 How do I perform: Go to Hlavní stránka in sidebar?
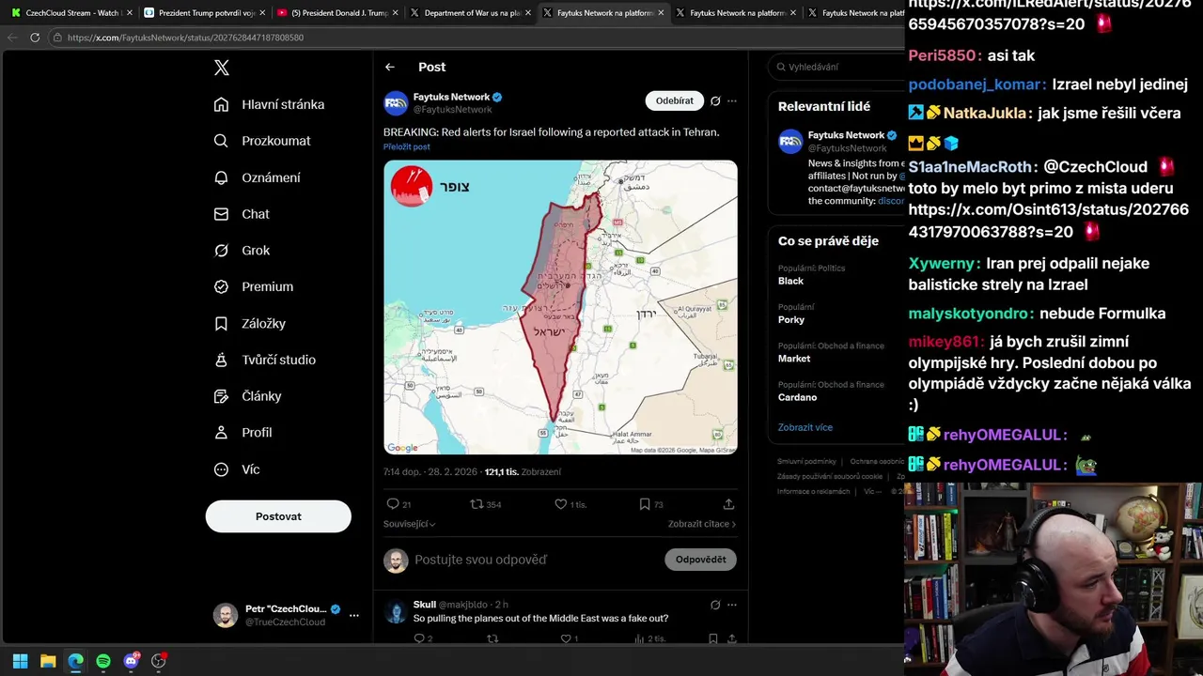tap(269, 104)
